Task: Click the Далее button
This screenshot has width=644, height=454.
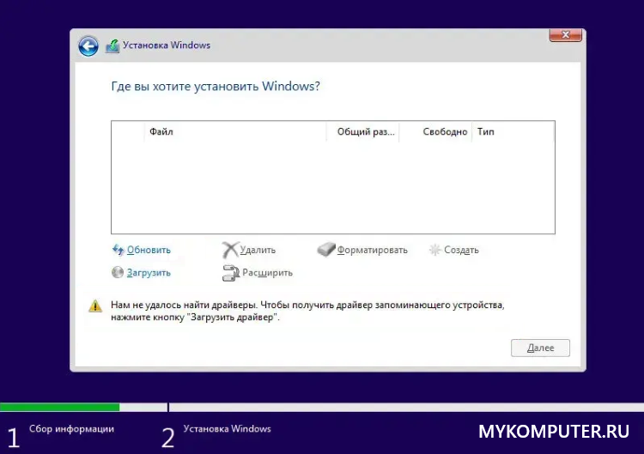Action: pyautogui.click(x=540, y=348)
